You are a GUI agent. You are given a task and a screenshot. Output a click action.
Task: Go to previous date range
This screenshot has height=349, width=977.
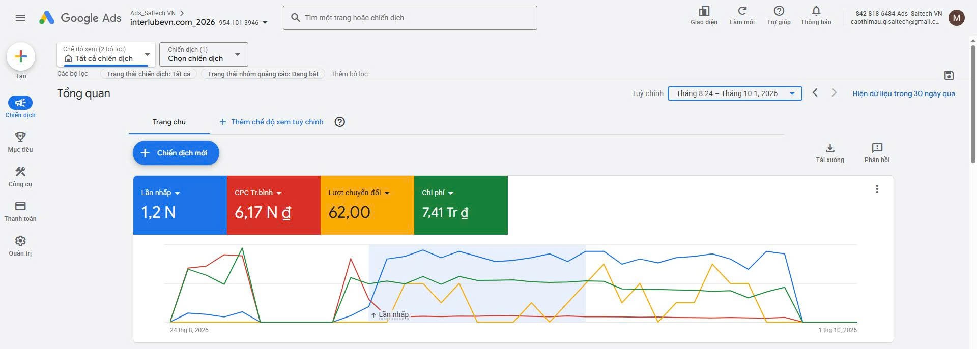click(x=815, y=92)
